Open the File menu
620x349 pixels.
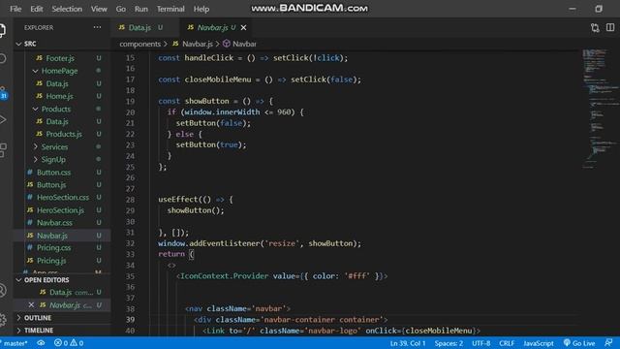[x=15, y=9]
